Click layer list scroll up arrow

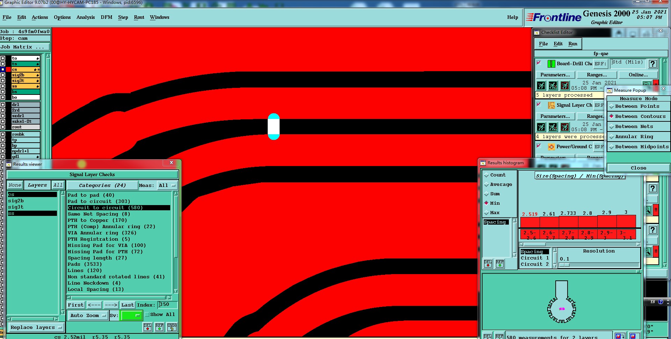(x=48, y=56)
